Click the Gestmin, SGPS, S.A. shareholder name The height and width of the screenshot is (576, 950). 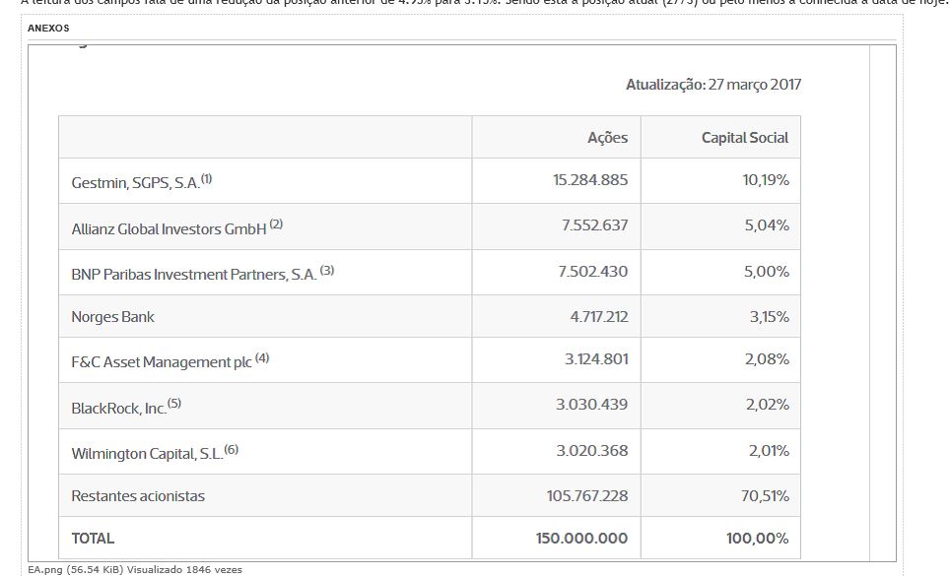135,182
